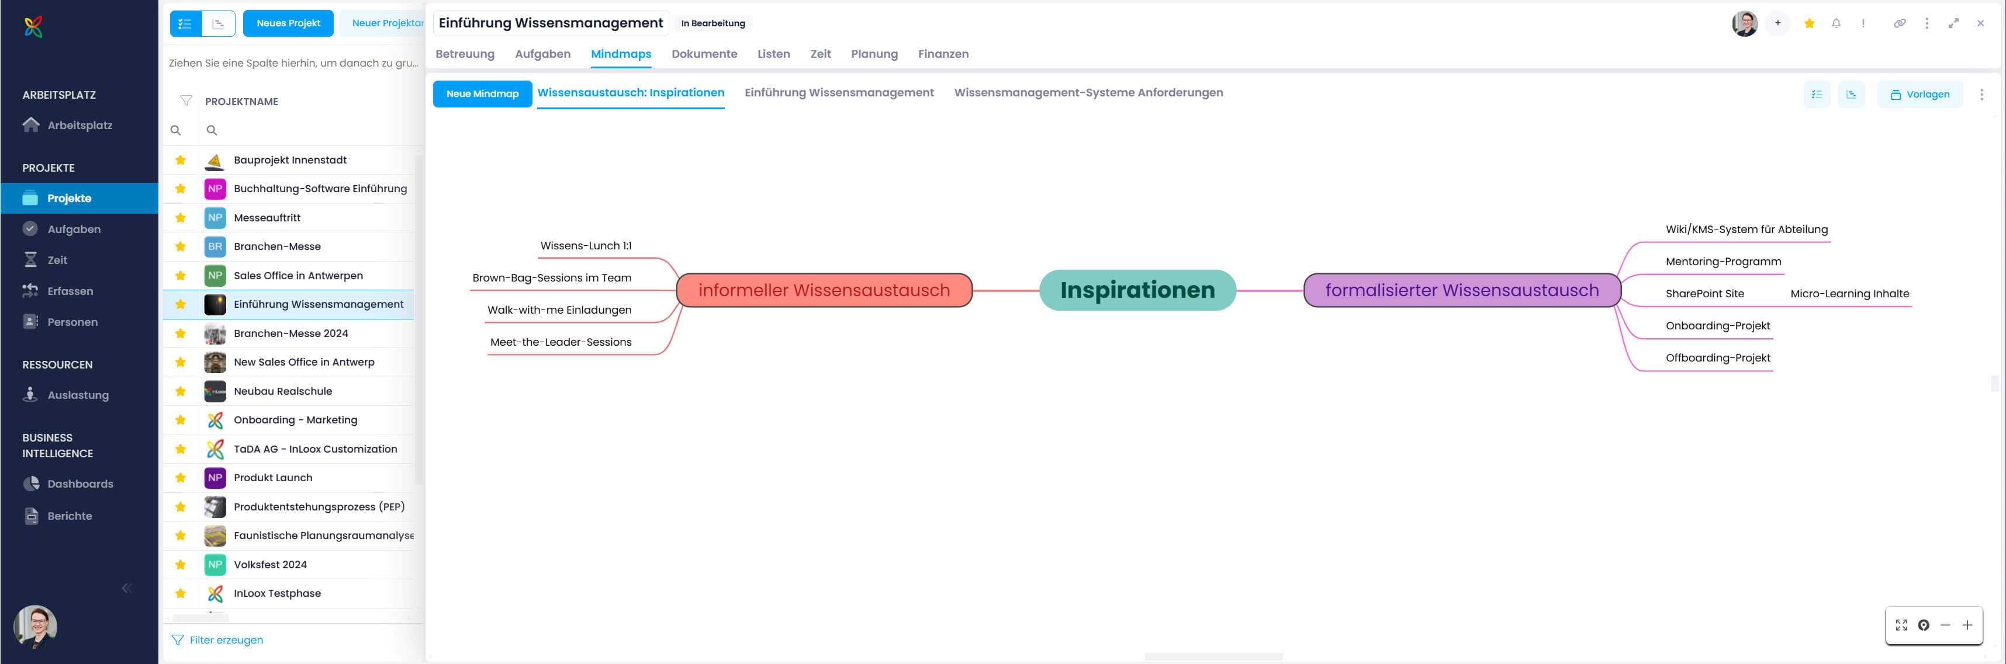Screen dimensions: 2006x664
Task: Click the notification bell icon
Action: pyautogui.click(x=1836, y=23)
